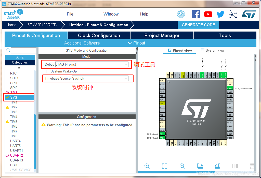The width and height of the screenshot is (261, 178).
Task: Open the Debug JTAG dropdown
Action: click(92, 64)
